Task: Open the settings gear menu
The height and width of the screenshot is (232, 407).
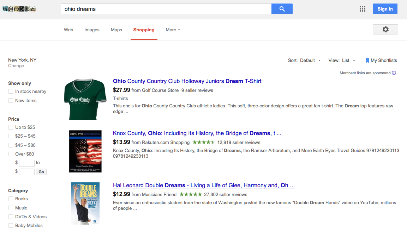Action: point(385,30)
